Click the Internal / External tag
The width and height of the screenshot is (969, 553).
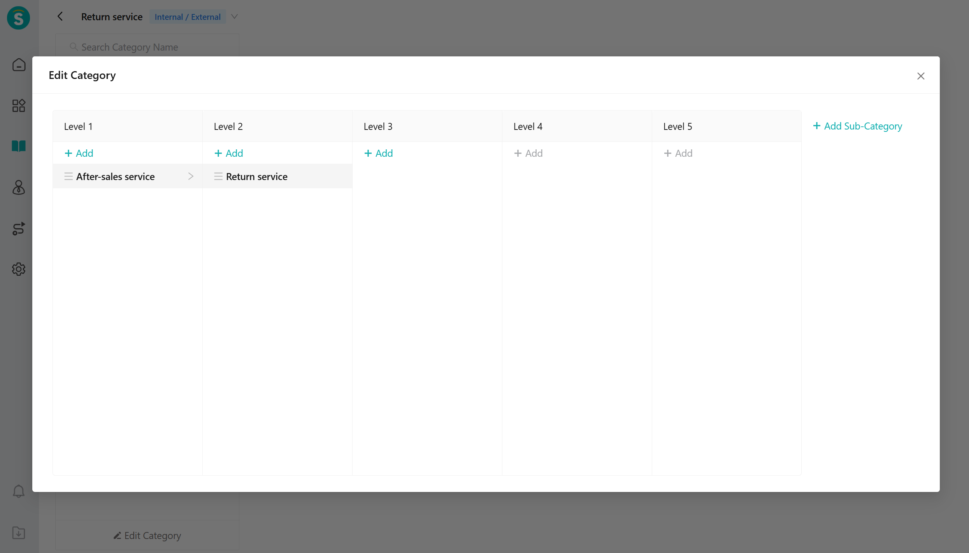(x=188, y=17)
